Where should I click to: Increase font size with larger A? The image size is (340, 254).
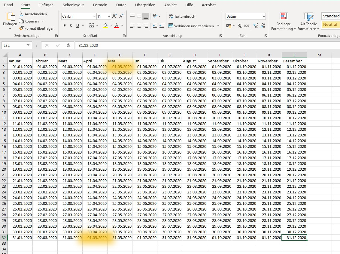[114, 16]
